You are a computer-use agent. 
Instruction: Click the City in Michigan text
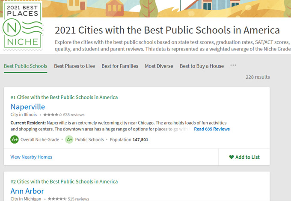pos(26,199)
